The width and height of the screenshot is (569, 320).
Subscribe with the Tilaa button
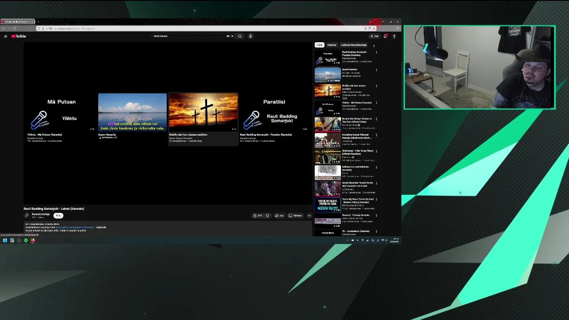[58, 216]
